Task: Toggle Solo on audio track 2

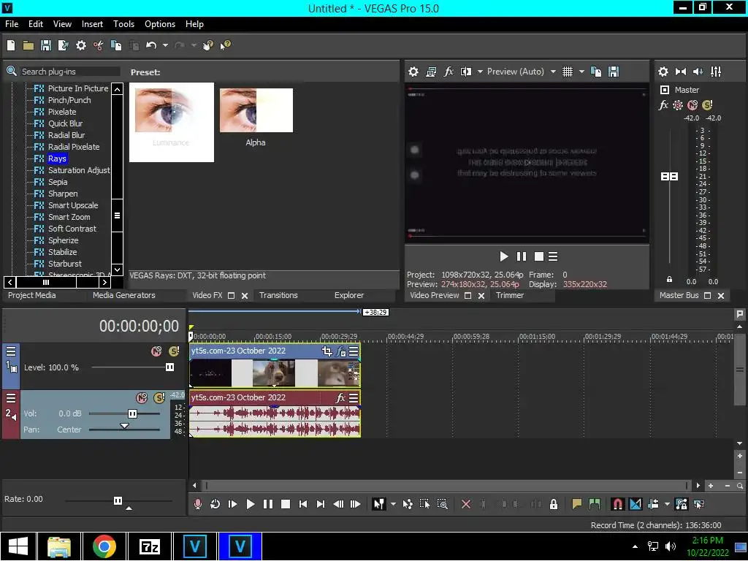Action: pos(159,398)
